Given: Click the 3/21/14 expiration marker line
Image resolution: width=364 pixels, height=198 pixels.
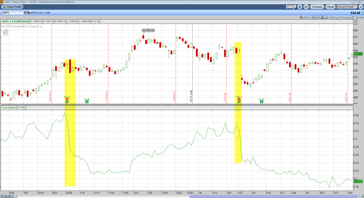Looking at the screenshot, I should 348,64.
